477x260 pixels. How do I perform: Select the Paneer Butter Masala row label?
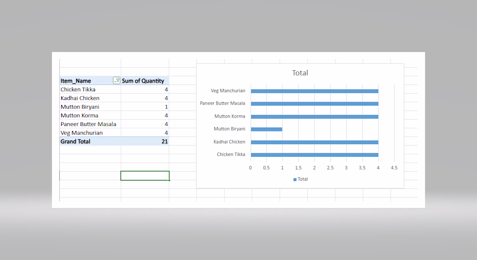pyautogui.click(x=88, y=124)
